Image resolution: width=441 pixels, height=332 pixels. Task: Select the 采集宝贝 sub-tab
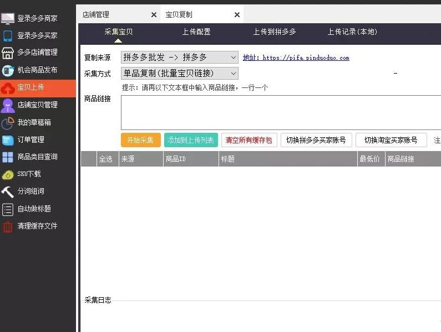118,32
